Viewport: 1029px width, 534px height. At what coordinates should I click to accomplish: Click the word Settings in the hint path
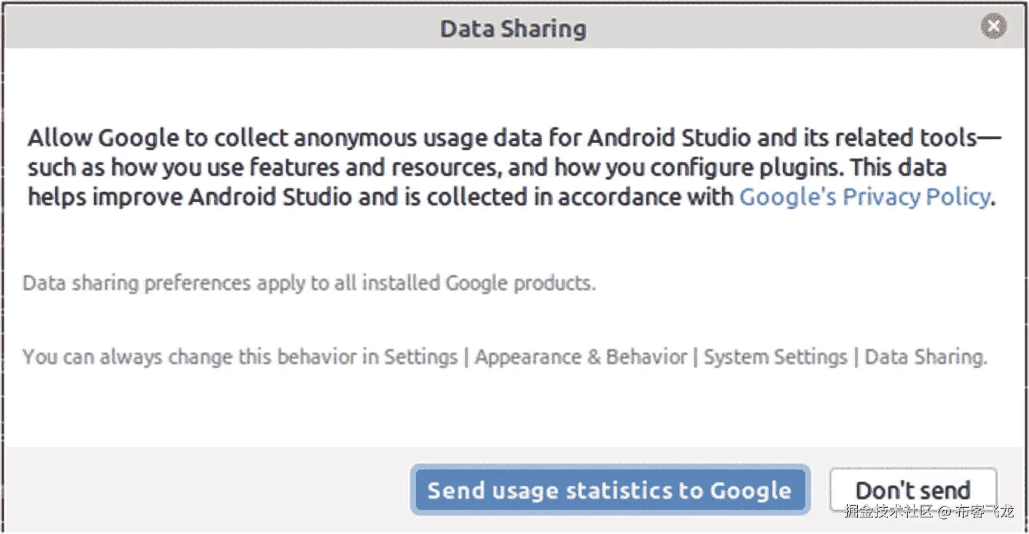click(420, 357)
